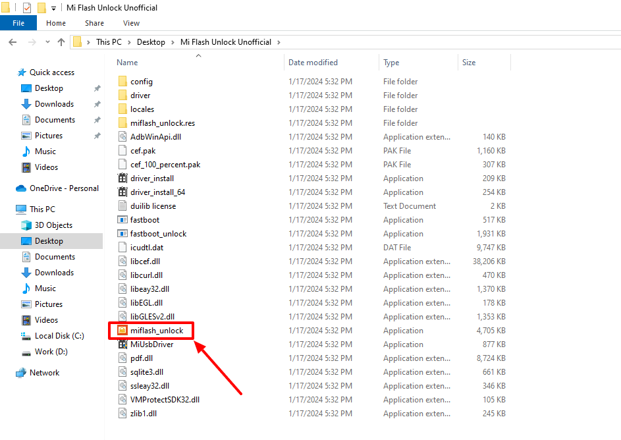
Task: Open the File ribbon tab
Action: coord(18,23)
